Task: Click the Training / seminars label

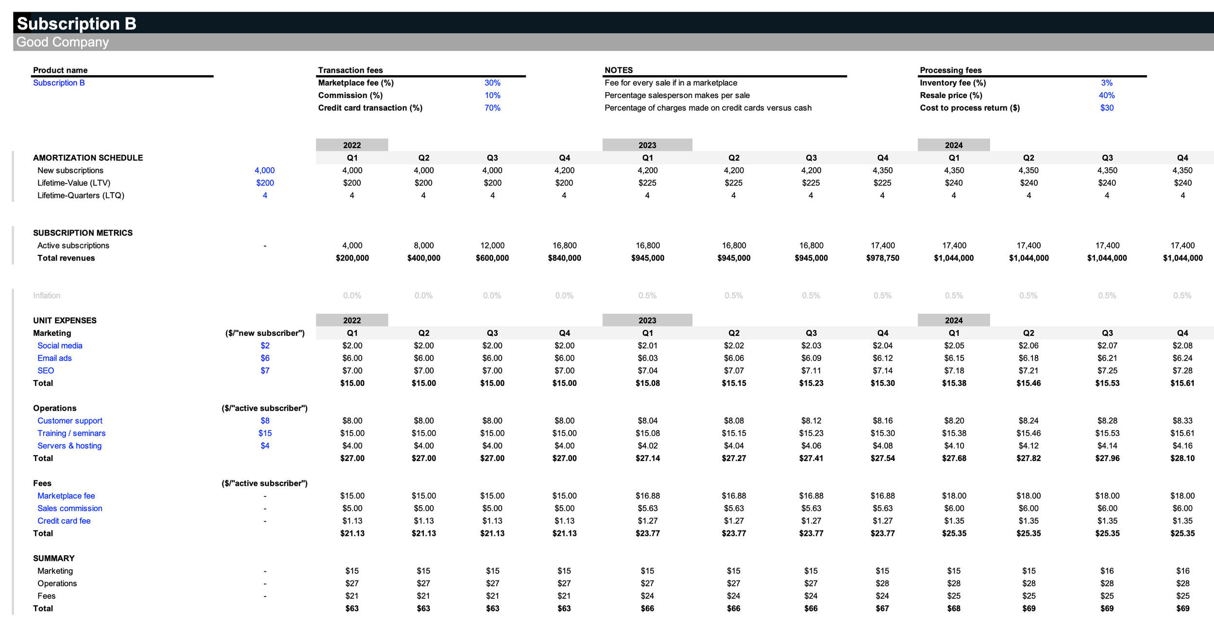Action: coord(71,433)
